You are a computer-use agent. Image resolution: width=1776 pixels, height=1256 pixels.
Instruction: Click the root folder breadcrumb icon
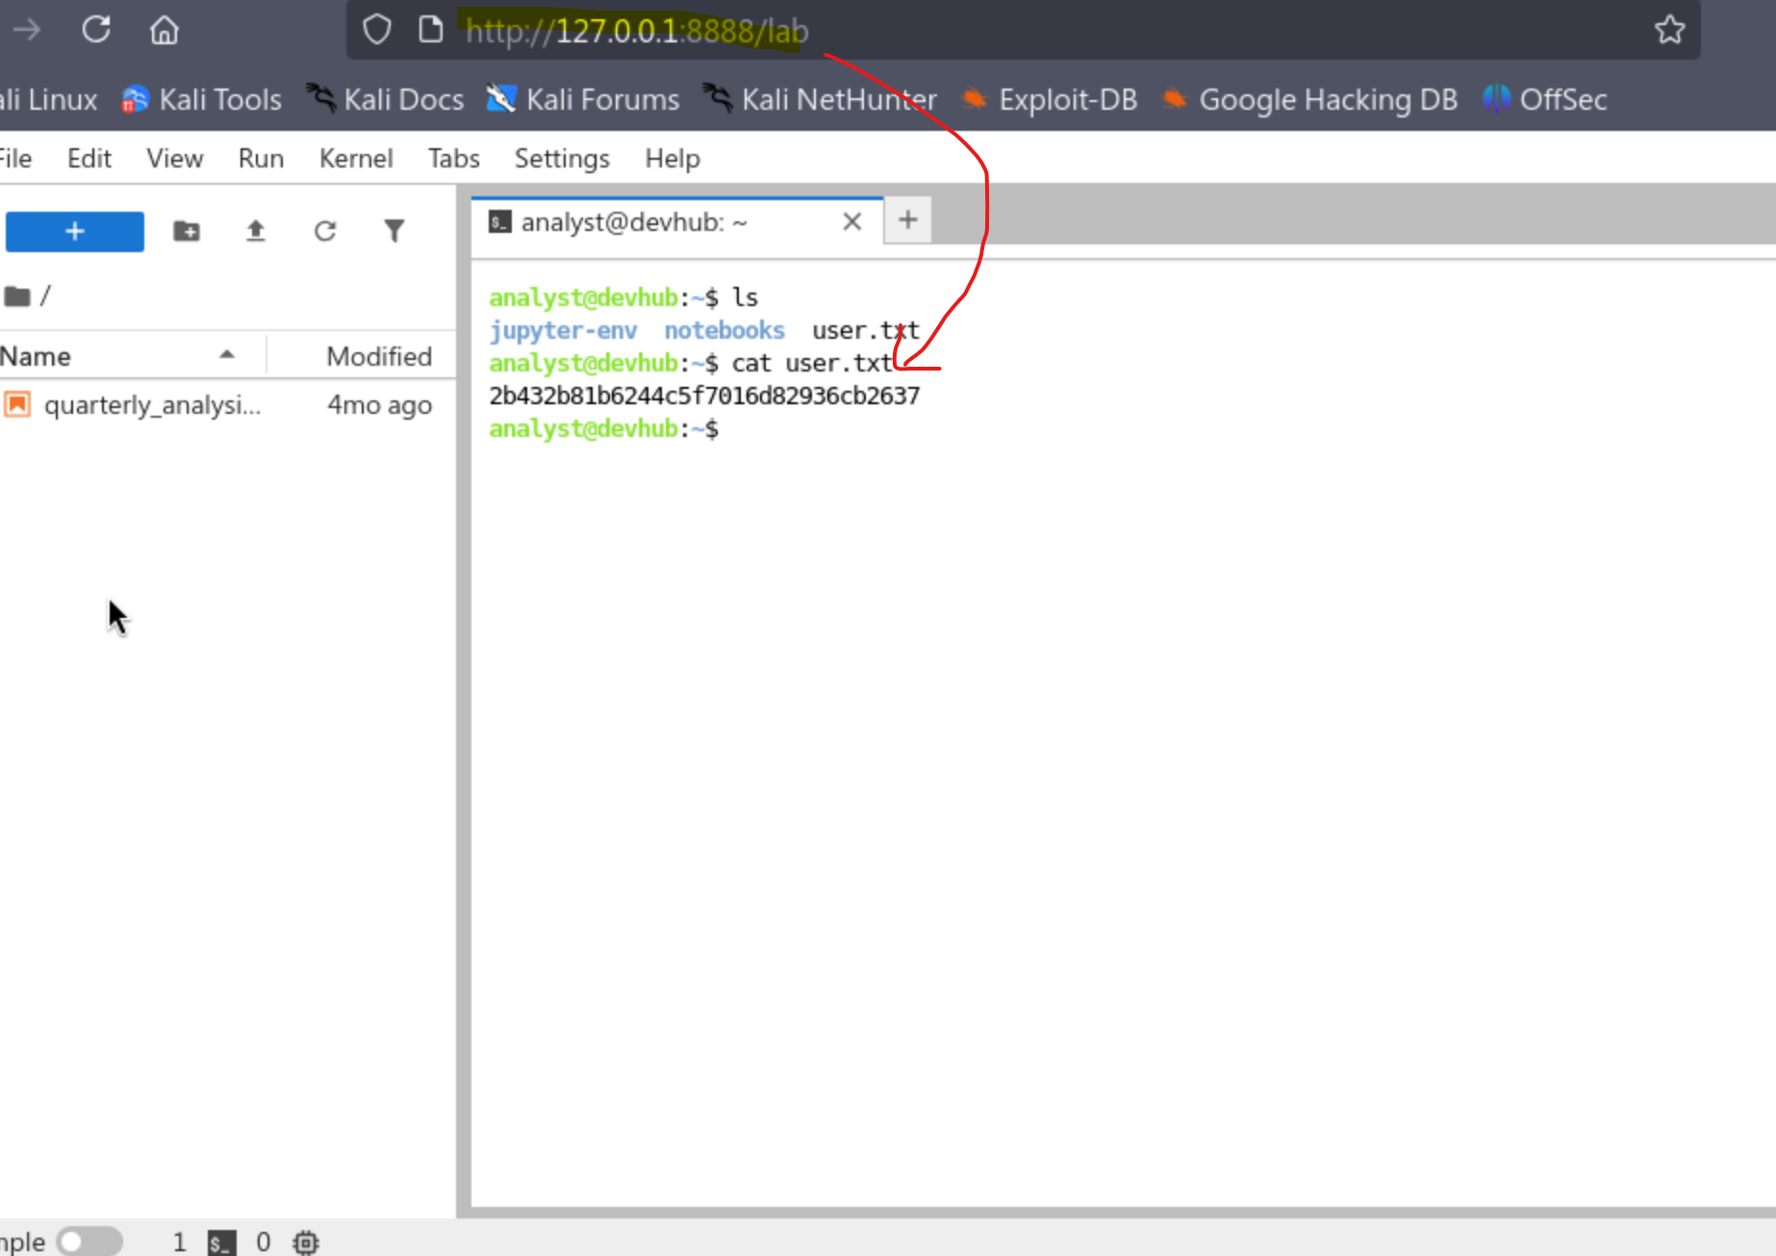(x=17, y=296)
